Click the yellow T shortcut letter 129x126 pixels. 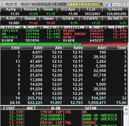click(80, 5)
